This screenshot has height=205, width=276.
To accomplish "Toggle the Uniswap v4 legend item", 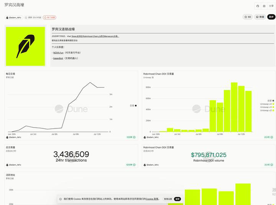I will click(x=267, y=104).
